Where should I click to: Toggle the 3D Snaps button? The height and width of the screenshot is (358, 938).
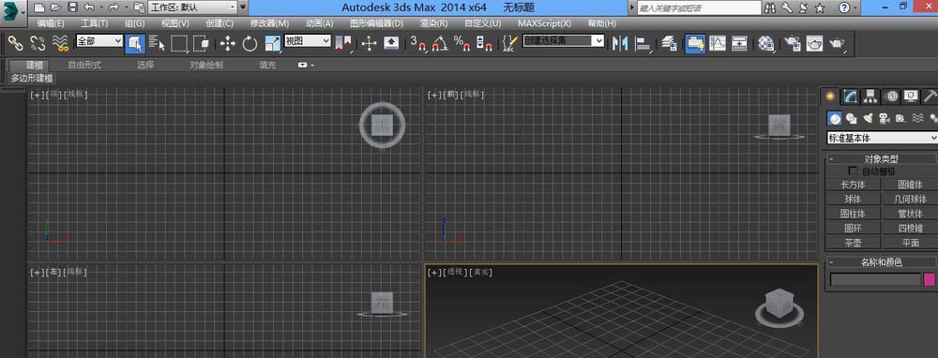(x=417, y=43)
